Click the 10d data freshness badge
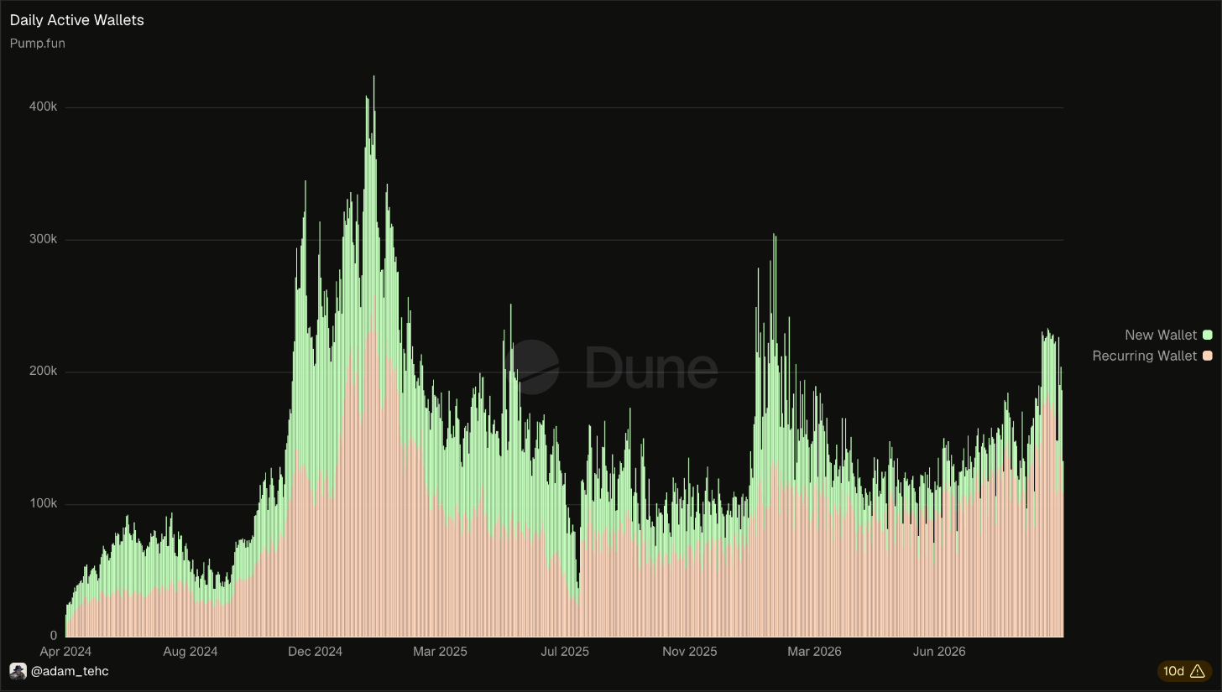This screenshot has width=1222, height=692. (x=1184, y=671)
